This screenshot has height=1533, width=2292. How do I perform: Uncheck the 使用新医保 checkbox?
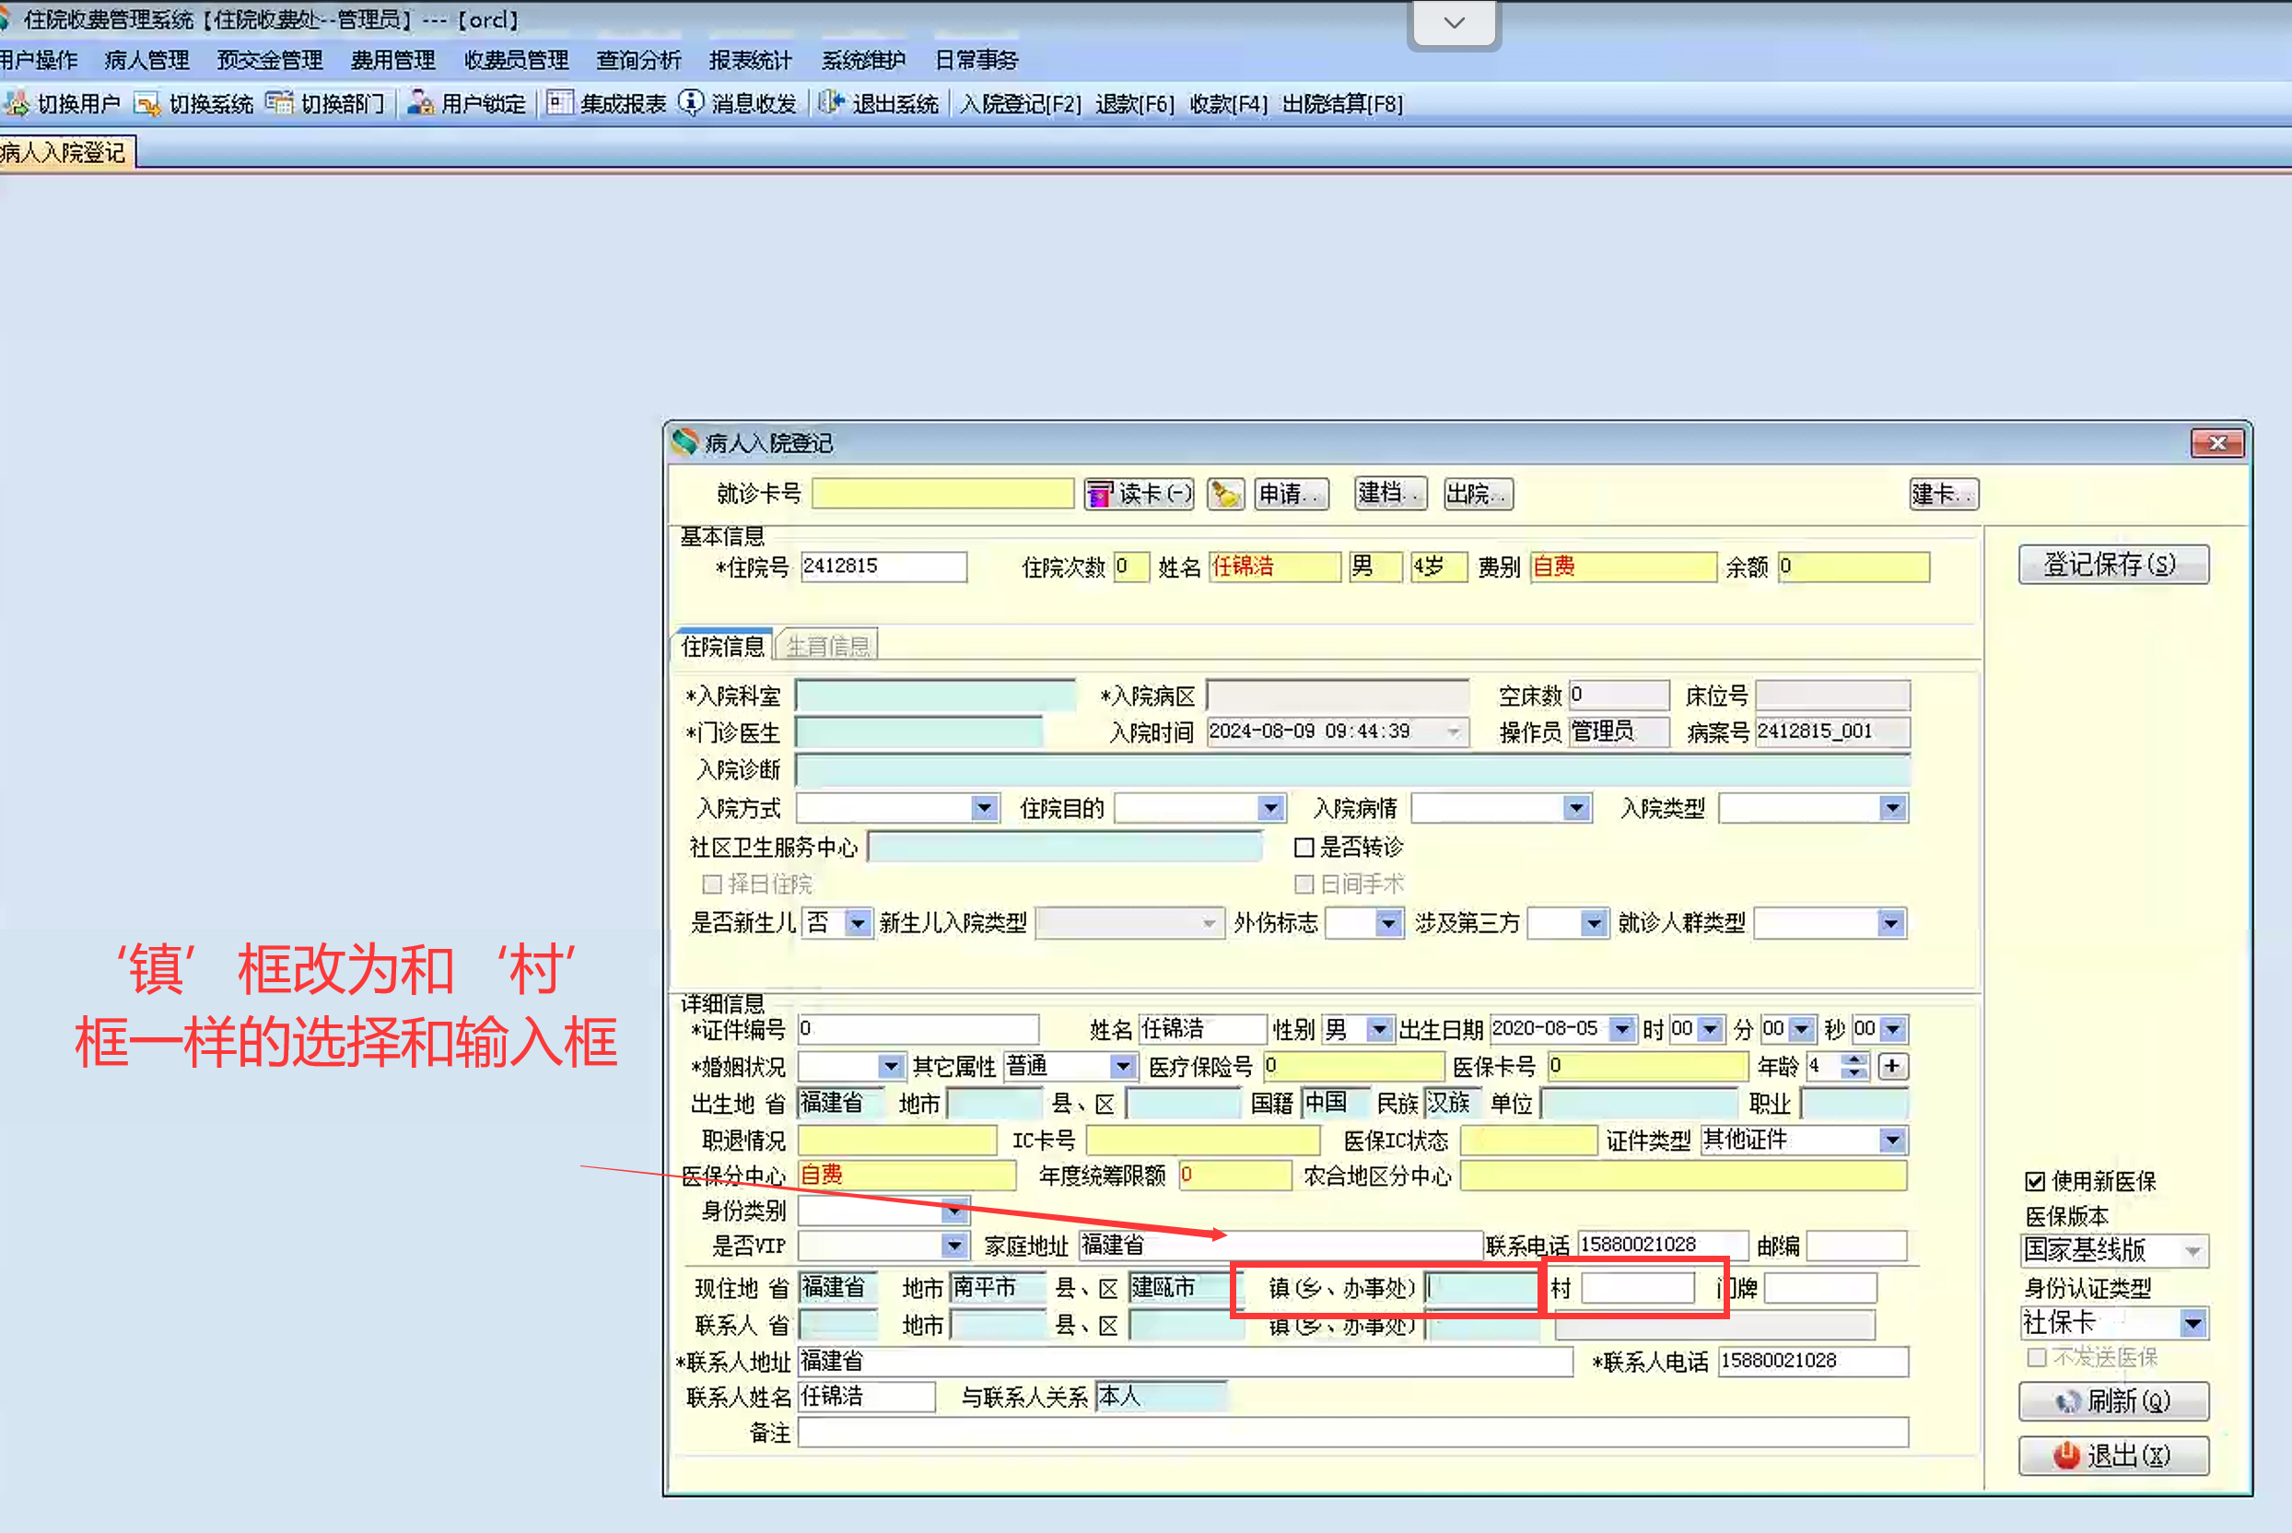click(2035, 1181)
